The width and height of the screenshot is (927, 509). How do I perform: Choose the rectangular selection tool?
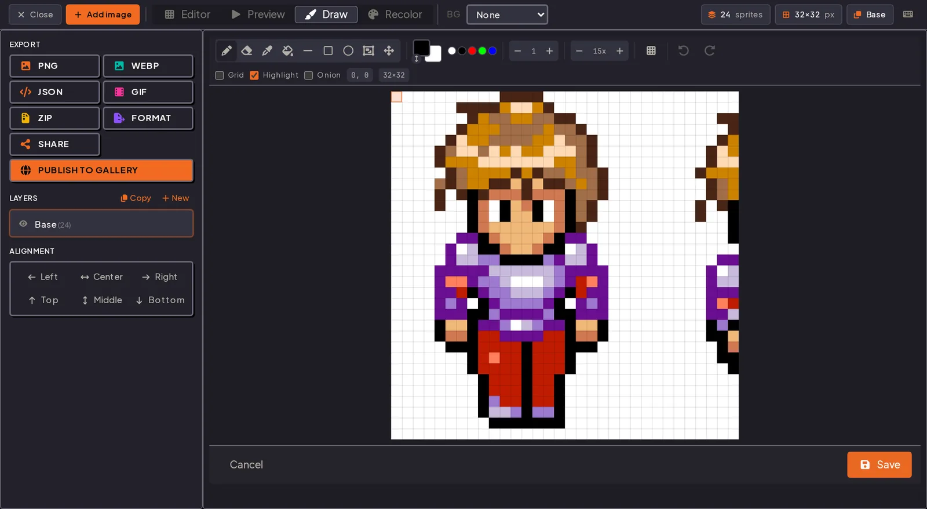368,51
